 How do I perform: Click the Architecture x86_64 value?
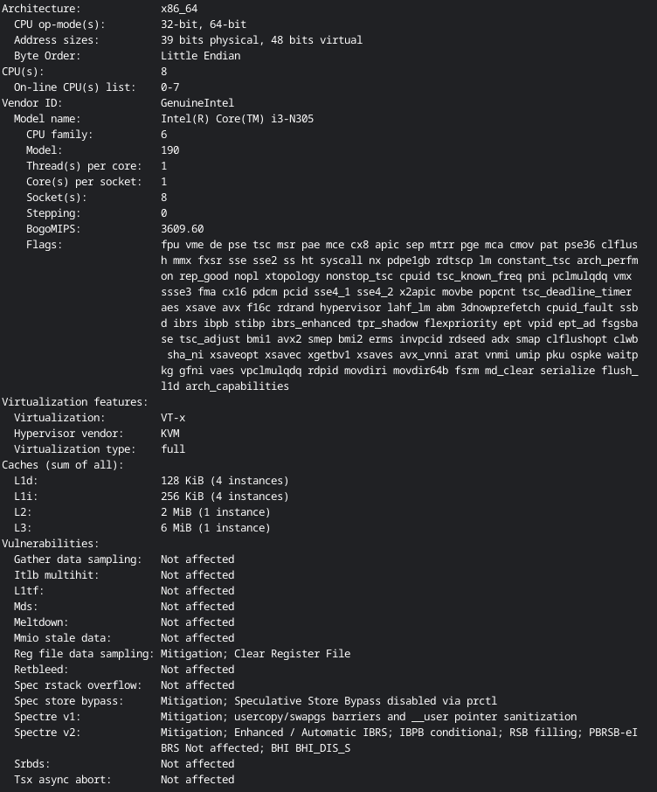click(x=179, y=9)
